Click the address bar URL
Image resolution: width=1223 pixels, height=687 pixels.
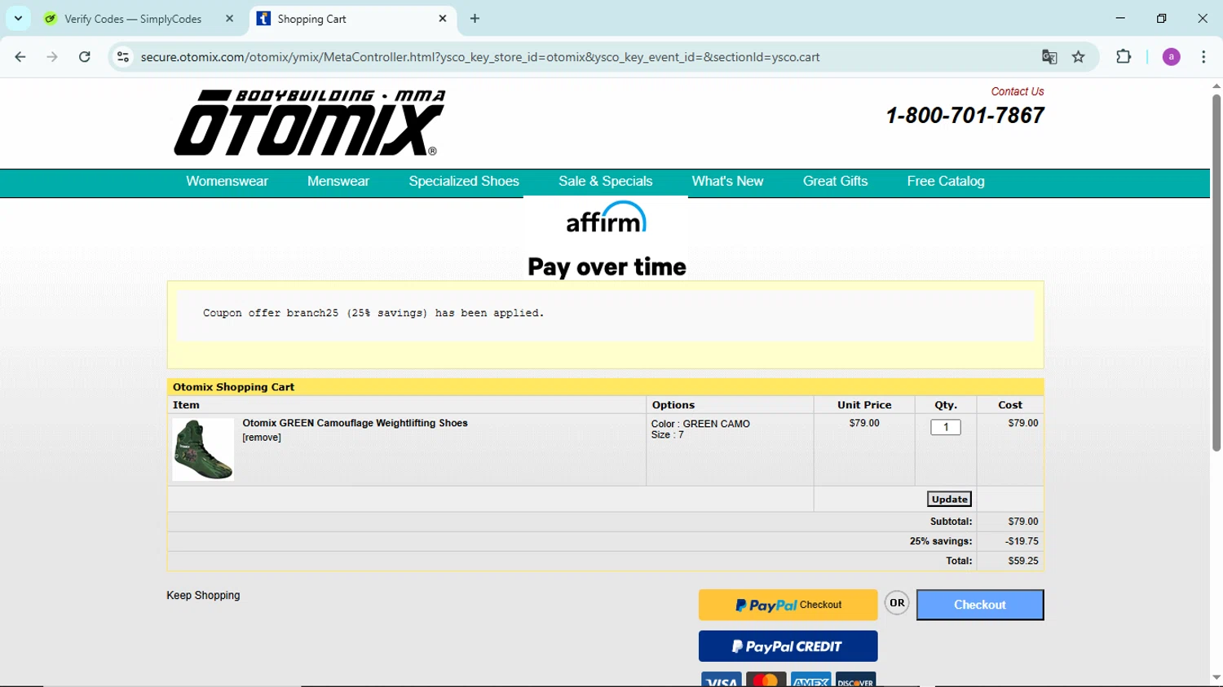point(479,57)
